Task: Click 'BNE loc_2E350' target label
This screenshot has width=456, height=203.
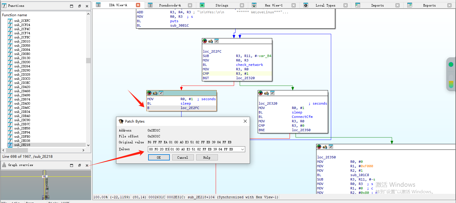Action: [x=301, y=130]
